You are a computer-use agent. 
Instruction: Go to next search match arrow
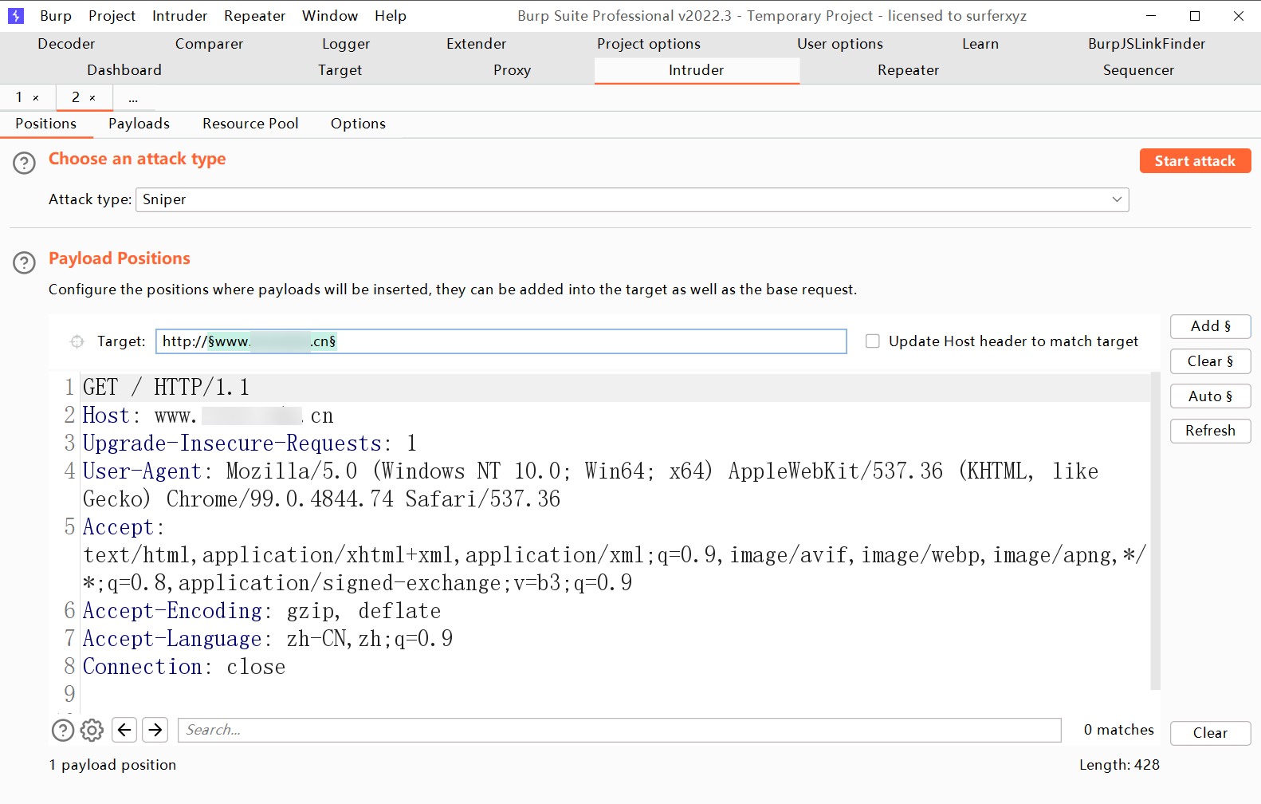tap(155, 730)
